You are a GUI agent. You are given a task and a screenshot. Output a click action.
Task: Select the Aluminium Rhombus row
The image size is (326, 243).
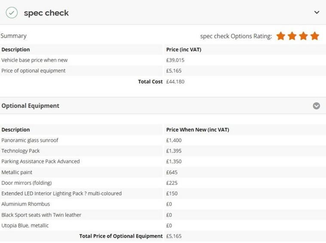[x=163, y=204]
